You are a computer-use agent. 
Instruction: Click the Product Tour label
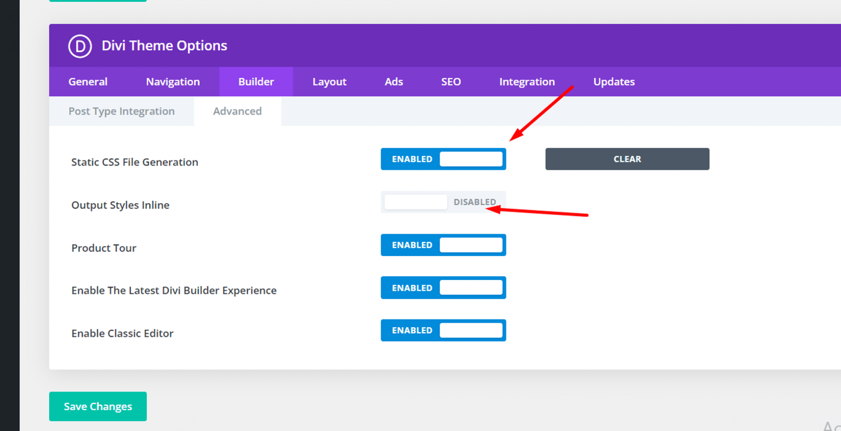click(104, 248)
